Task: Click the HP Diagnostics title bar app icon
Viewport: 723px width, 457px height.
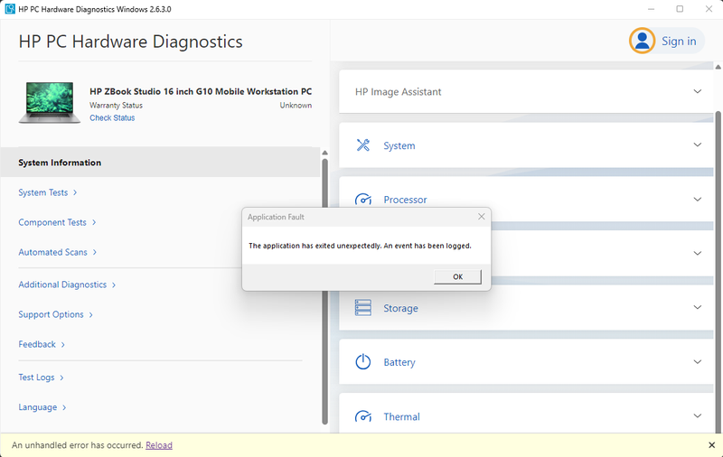Action: [x=10, y=9]
